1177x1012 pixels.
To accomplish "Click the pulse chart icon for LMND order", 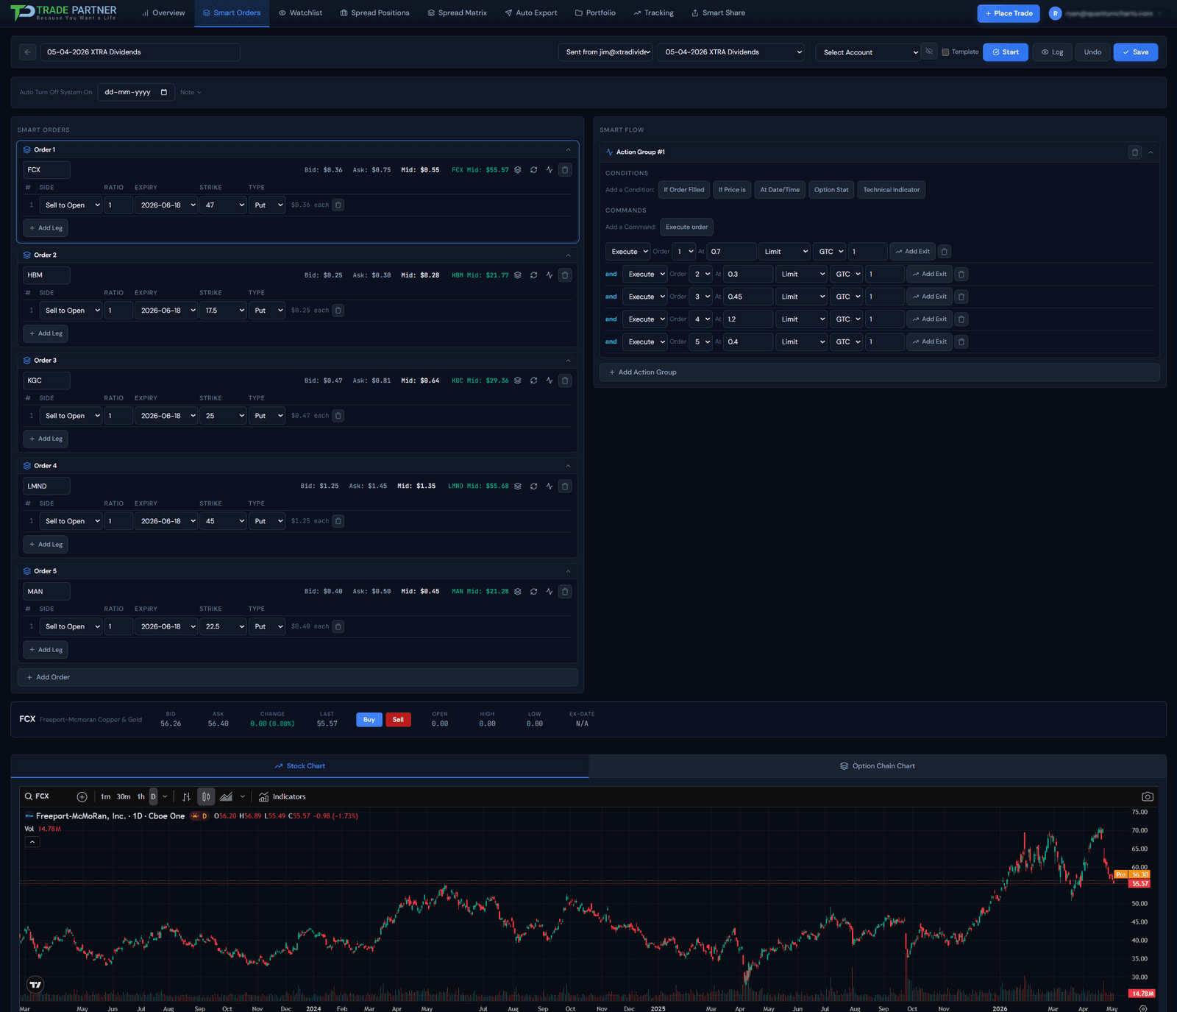I will click(x=550, y=486).
